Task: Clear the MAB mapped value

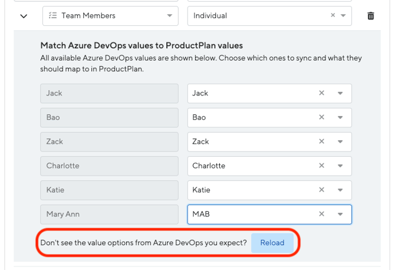Action: (x=321, y=214)
